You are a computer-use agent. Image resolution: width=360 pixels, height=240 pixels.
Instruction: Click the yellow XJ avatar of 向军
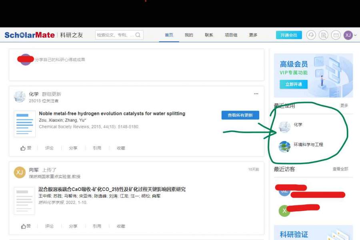click(20, 173)
